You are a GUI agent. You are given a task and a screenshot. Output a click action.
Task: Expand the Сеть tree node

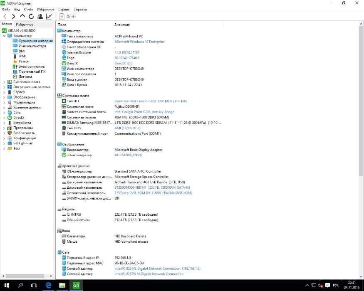[x=4, y=113]
